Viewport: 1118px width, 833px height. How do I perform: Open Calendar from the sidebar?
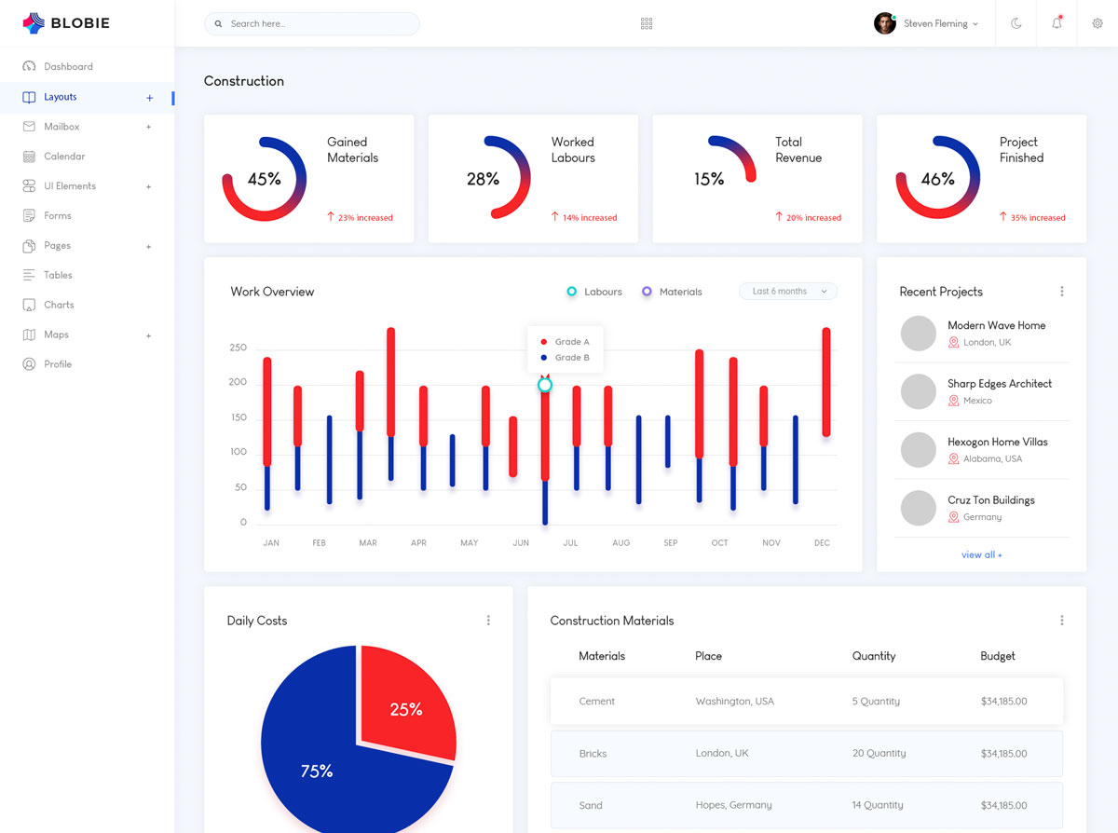pos(64,157)
